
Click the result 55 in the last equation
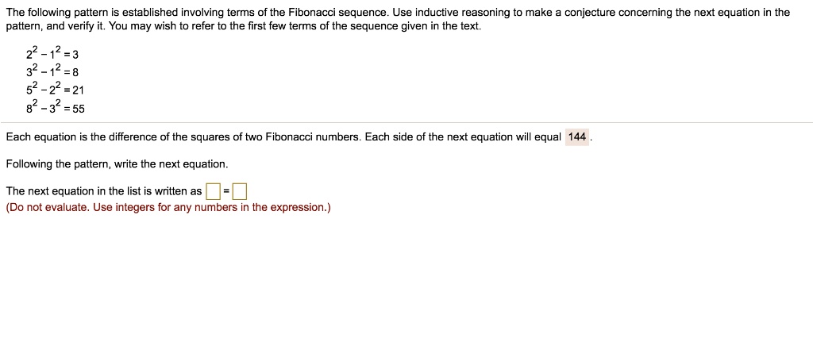(79, 109)
